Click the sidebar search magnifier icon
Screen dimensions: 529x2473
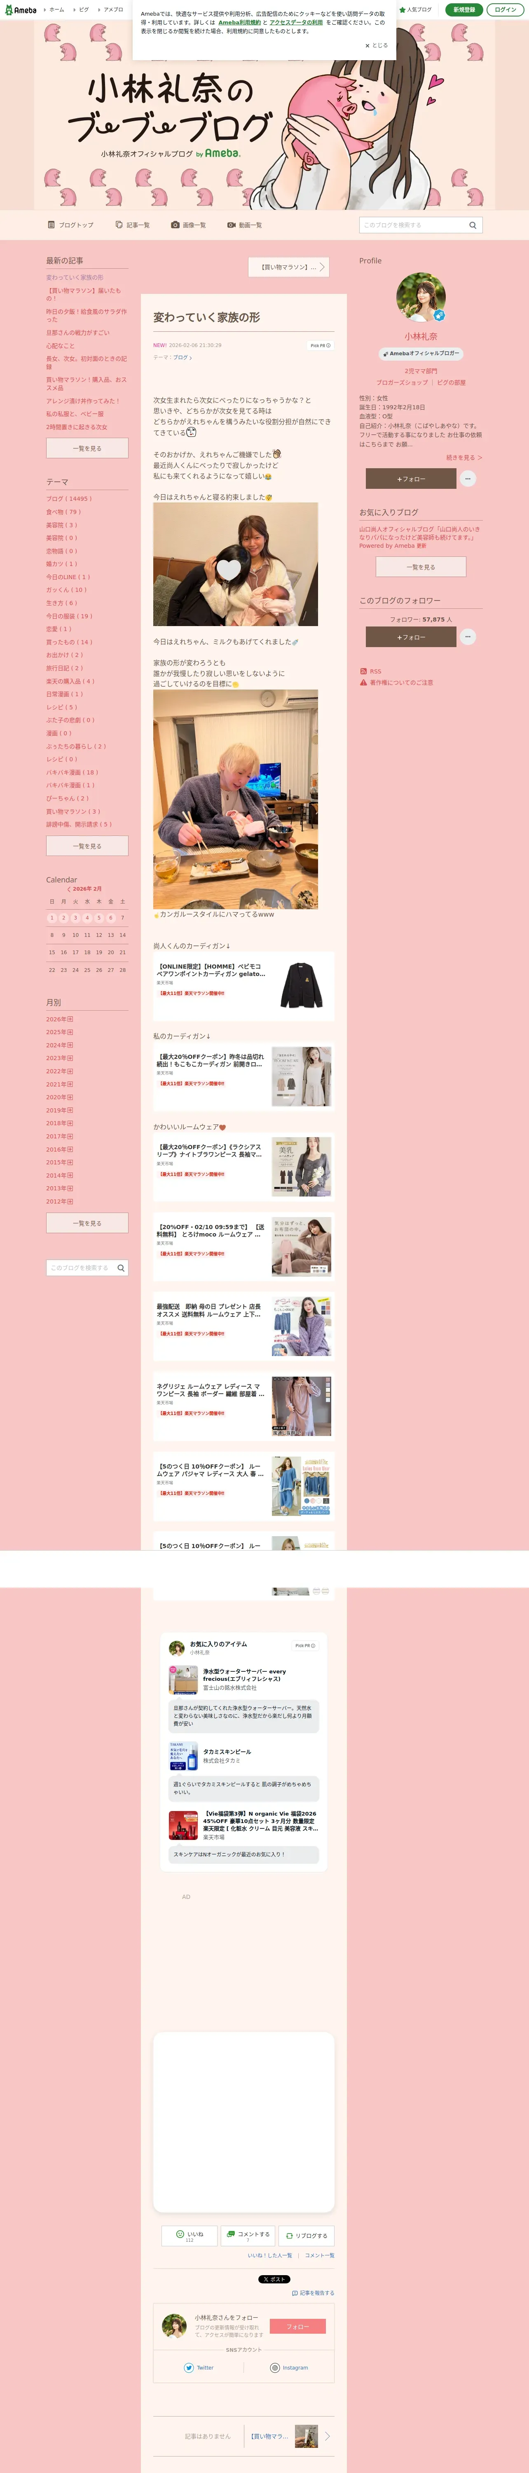pos(121,1268)
